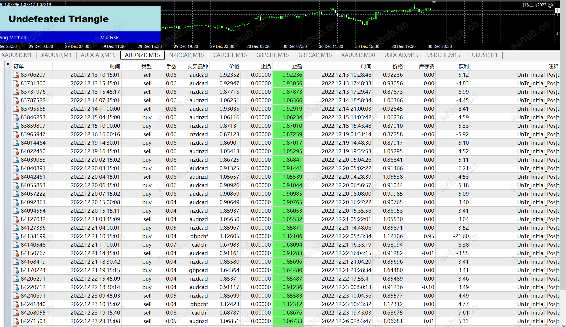Screen dimensions: 566x327
Task: Click the order icon for ticket 83706207
Action: pyautogui.click(x=16, y=75)
